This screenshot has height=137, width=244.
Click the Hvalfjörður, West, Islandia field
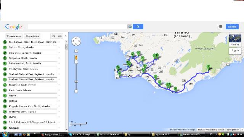pyautogui.click(x=33, y=112)
